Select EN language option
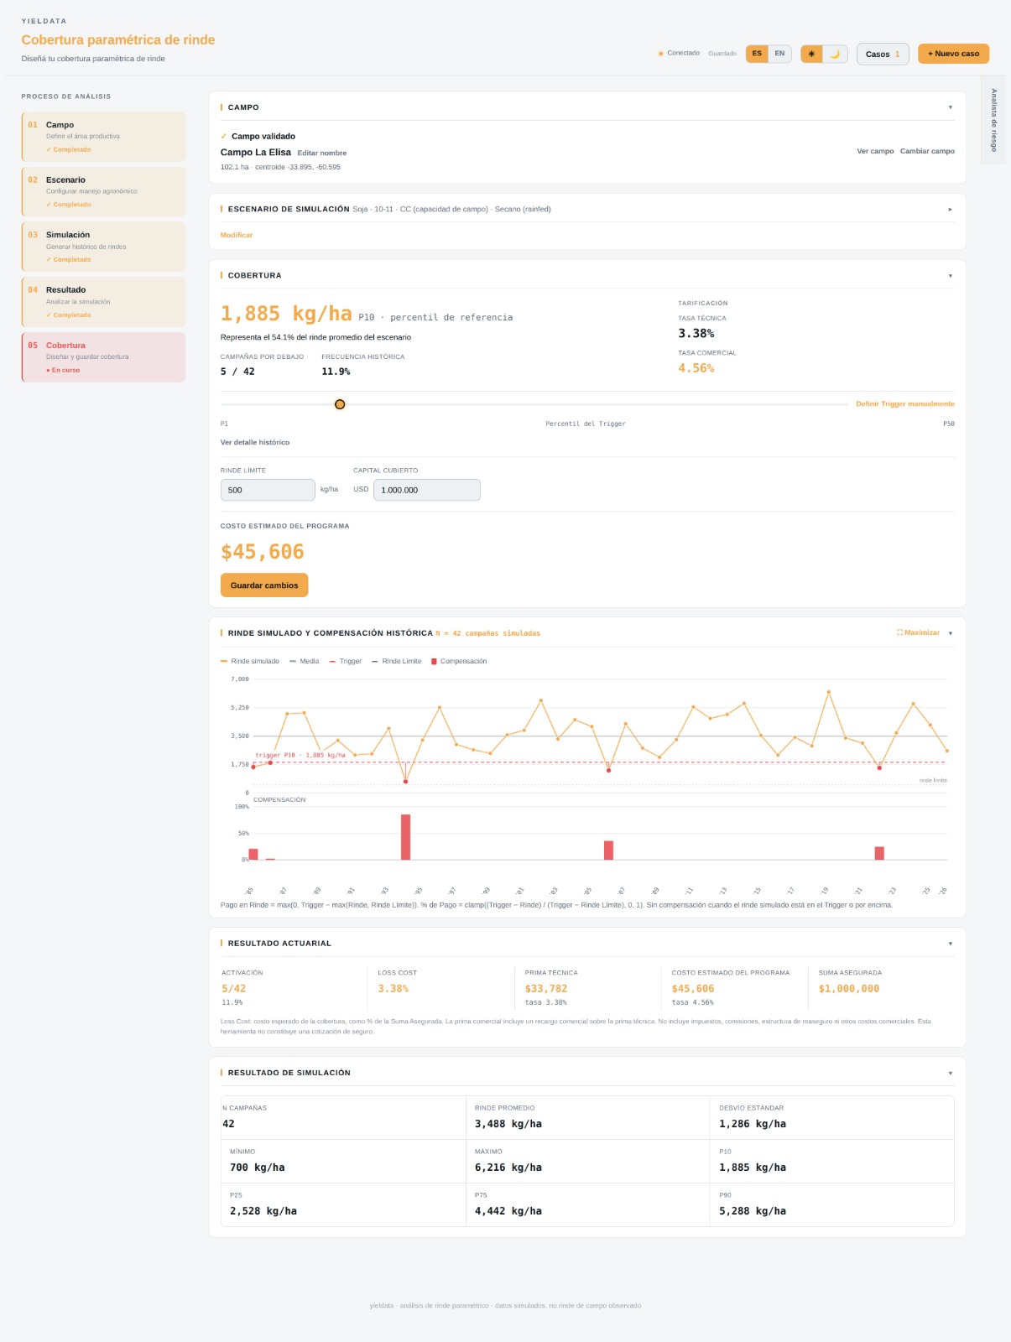Screen dimensions: 1011x1342 click(779, 54)
